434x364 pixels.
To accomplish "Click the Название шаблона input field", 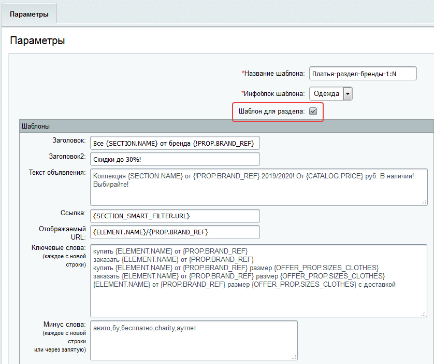I will 363,74.
